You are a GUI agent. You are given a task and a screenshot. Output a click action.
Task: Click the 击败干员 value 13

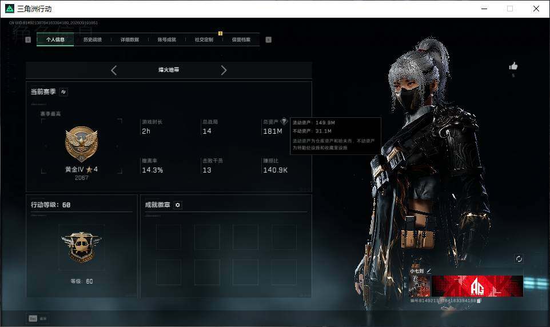[x=207, y=170]
